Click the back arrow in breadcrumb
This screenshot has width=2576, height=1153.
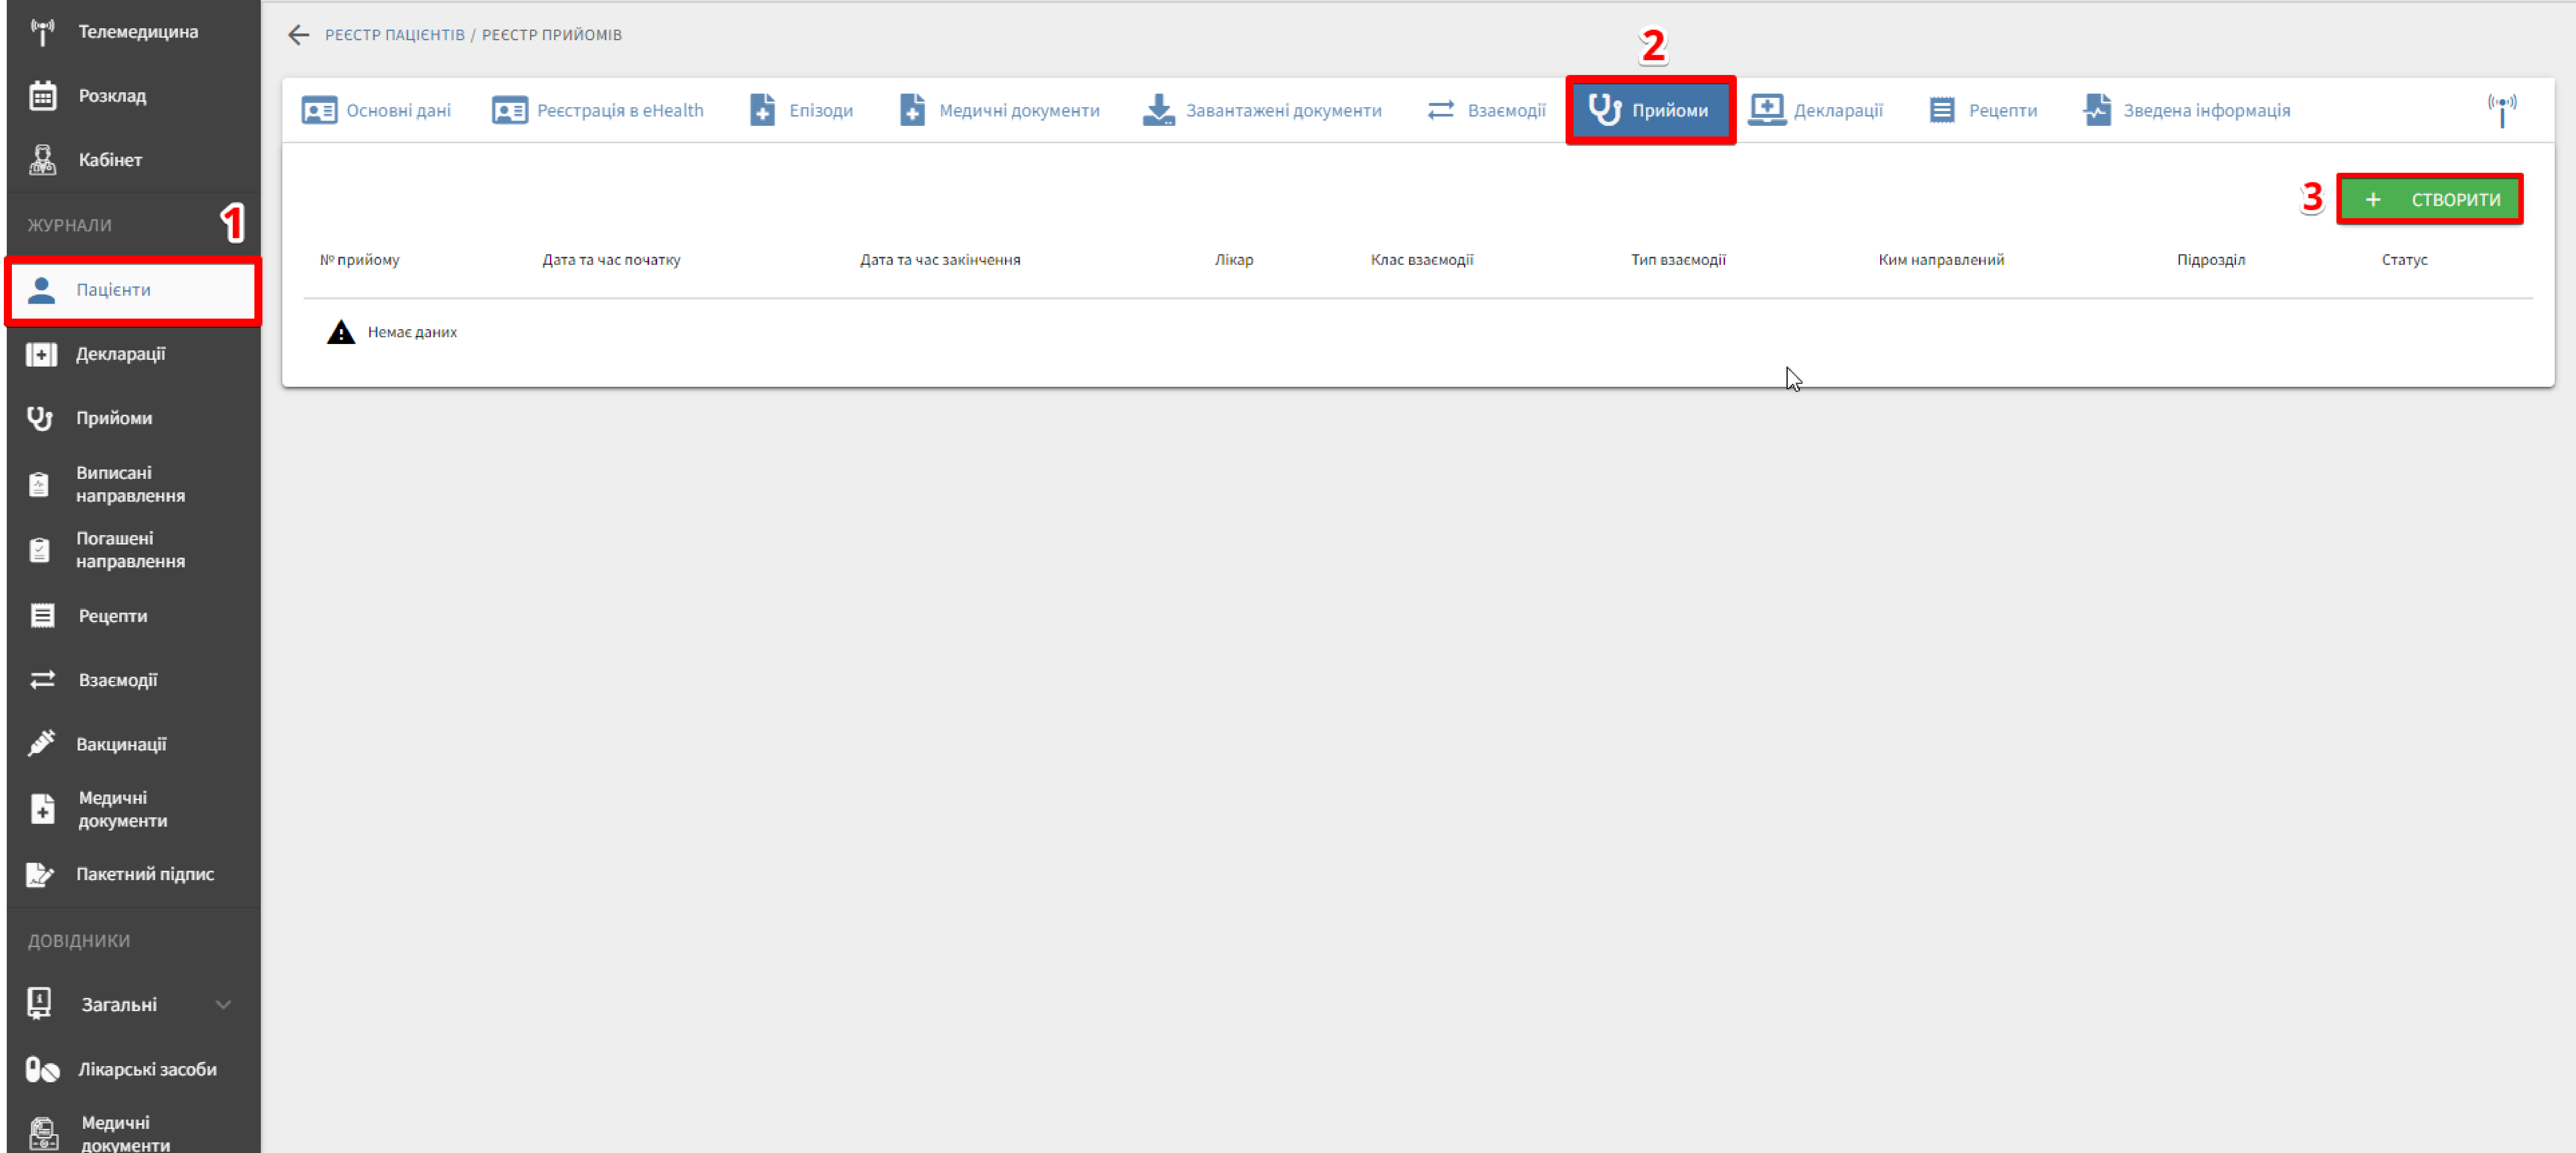(298, 35)
